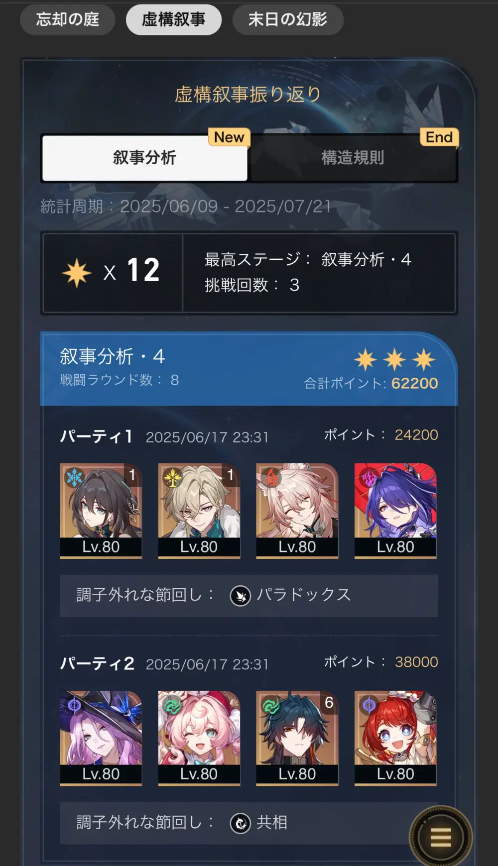
Task: Switch to the 忘却の庭 tab
Action: 68,20
